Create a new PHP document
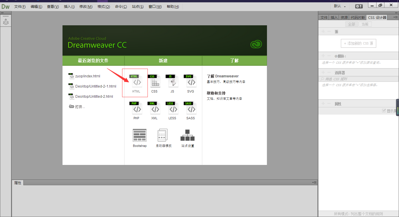 (136, 110)
